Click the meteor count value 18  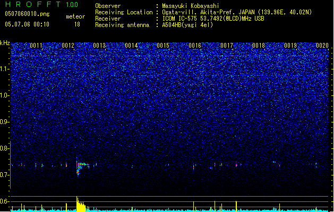[77, 24]
